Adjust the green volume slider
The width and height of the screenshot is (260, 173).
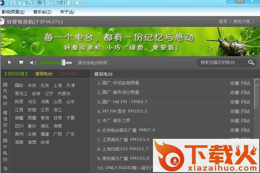56,63
